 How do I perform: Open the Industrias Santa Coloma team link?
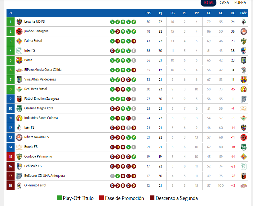[x=41, y=118]
